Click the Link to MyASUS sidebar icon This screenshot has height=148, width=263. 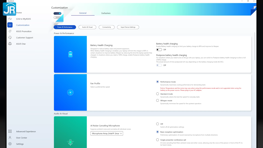(x=10, y=19)
